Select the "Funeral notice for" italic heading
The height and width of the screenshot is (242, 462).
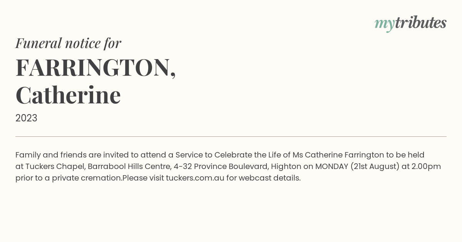tap(68, 43)
